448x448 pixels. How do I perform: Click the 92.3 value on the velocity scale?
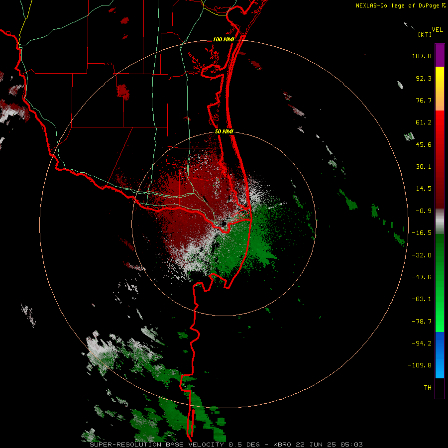[424, 78]
